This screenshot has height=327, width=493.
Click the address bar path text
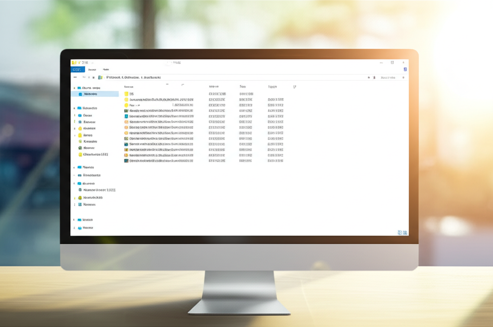pos(133,77)
